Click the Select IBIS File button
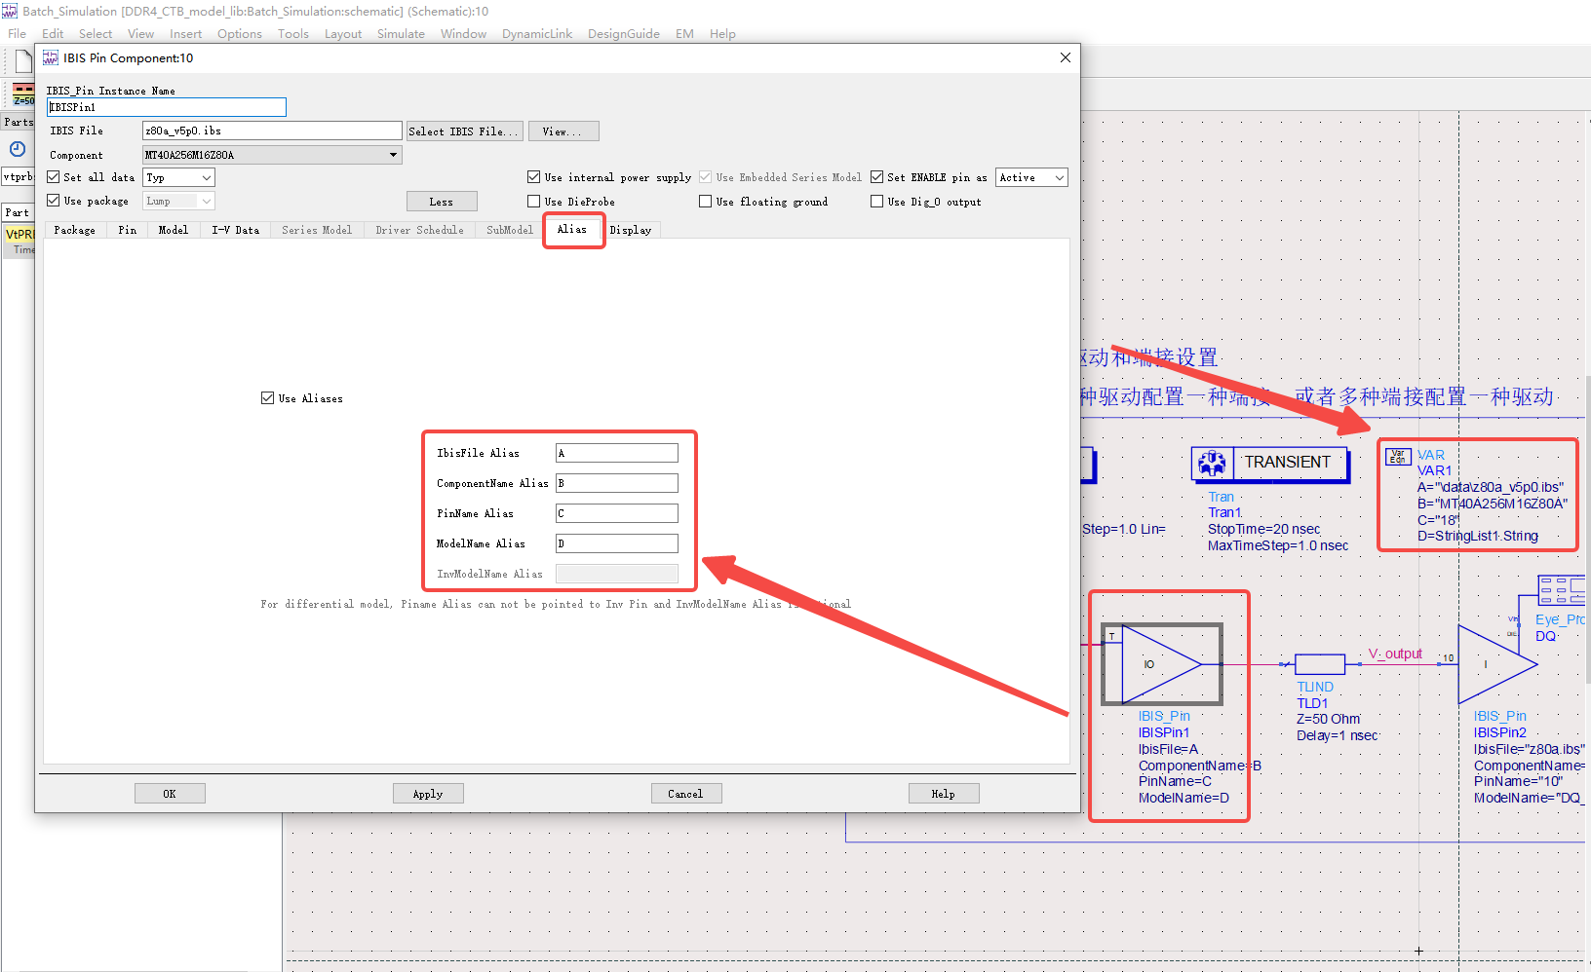Screen dimensions: 1591x972 click(464, 131)
